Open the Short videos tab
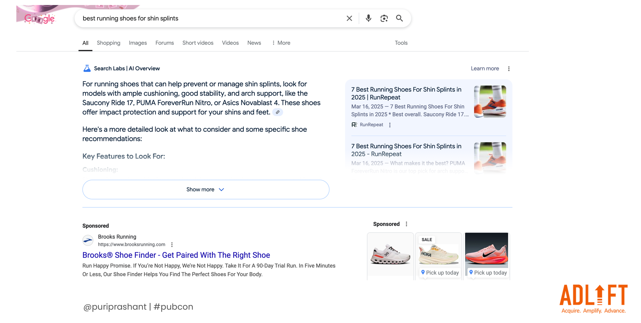Screen dimensions: 641x323 click(198, 43)
